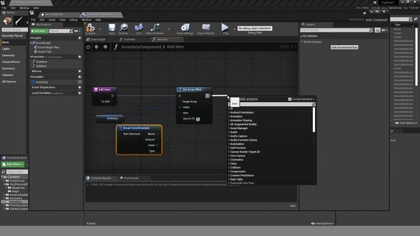Open Details panel view options eye
The height and width of the screenshot is (236, 420).
(384, 30)
